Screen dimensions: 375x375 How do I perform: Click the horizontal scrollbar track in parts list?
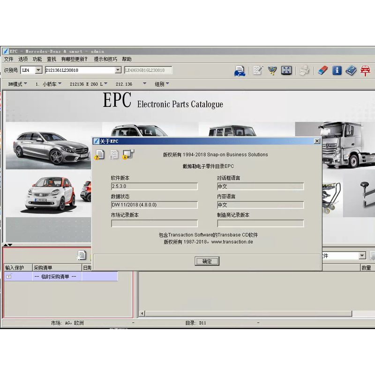(x=248, y=313)
